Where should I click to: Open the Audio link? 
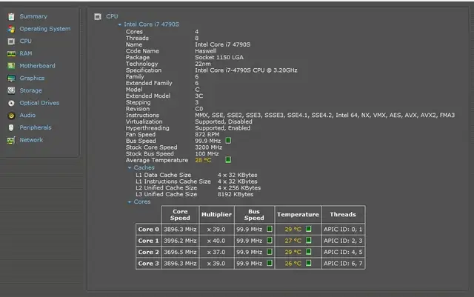pyautogui.click(x=27, y=116)
